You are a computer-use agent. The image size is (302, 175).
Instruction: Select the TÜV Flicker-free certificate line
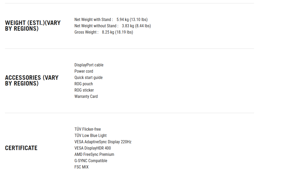[88, 129]
